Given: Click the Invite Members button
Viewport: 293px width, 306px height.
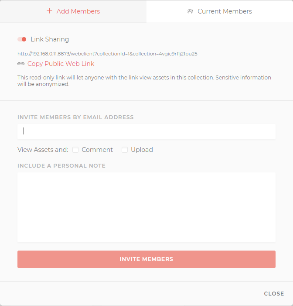Looking at the screenshot, I should click(146, 259).
